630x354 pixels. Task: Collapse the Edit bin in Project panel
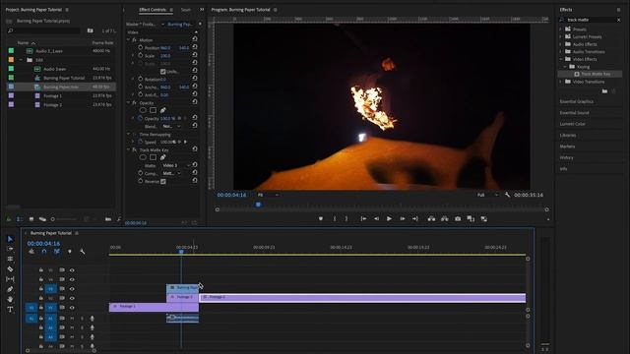(22, 60)
